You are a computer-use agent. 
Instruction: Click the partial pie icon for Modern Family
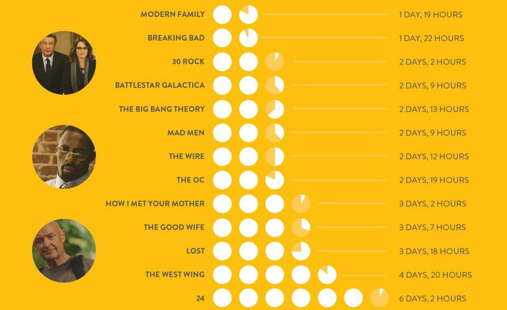point(248,15)
